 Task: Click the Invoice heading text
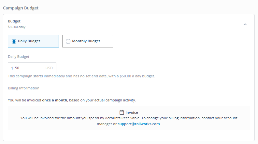point(132,112)
